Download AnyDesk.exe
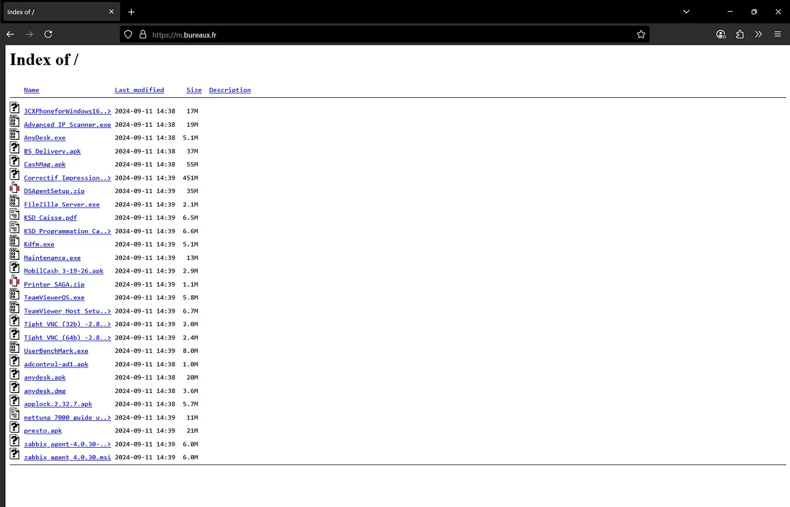Screen dimensions: 790x507 pos(45,138)
